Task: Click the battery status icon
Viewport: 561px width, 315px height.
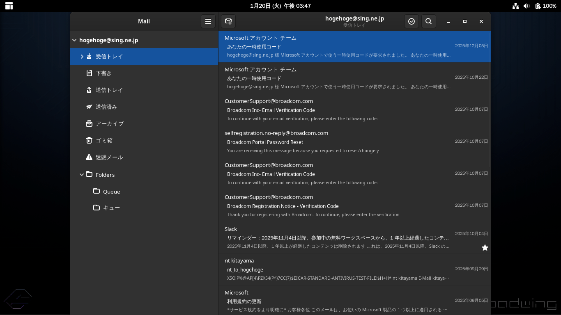Action: [x=538, y=6]
